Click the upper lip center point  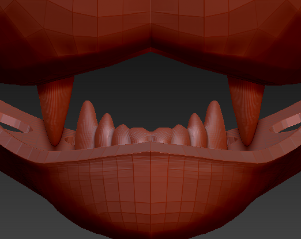click(x=150, y=49)
